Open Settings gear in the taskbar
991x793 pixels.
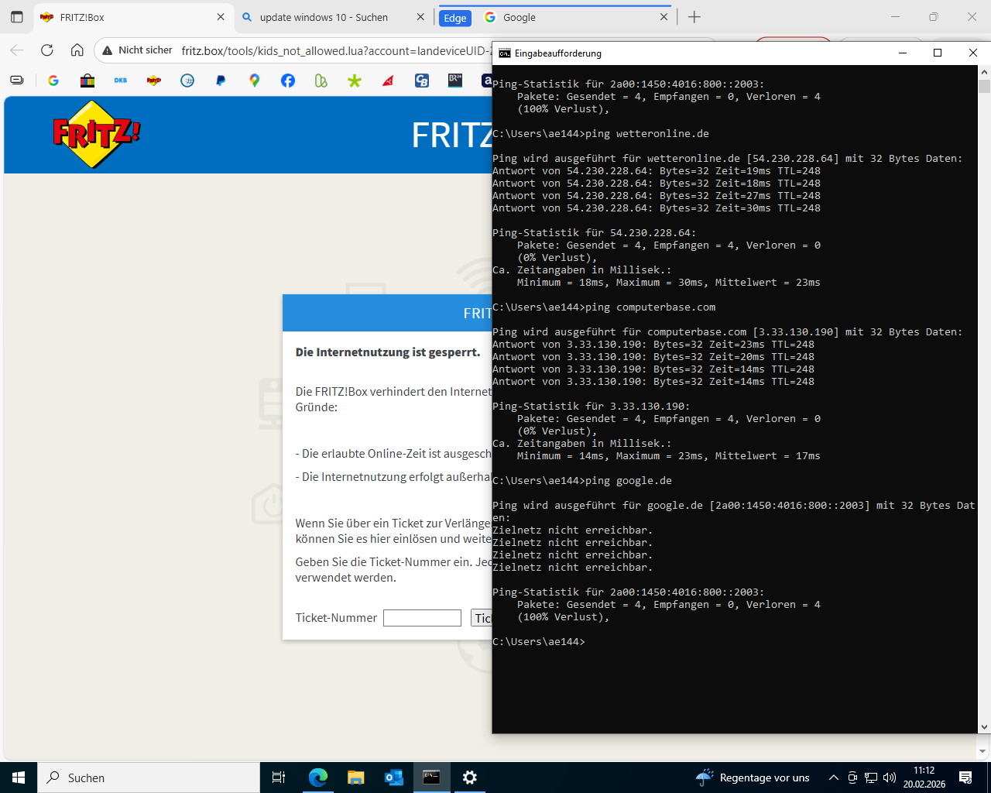(470, 778)
